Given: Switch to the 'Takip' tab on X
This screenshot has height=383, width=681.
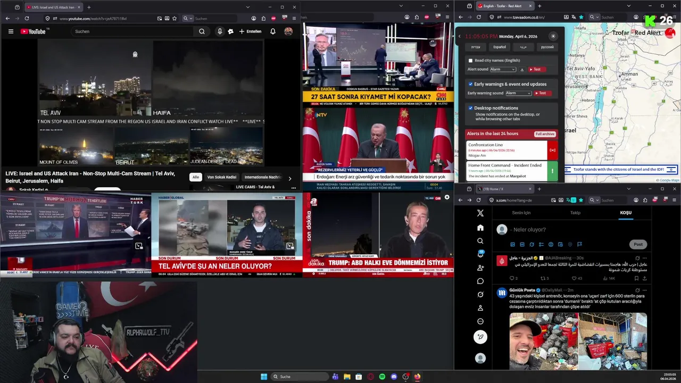Looking at the screenshot, I should tap(575, 213).
